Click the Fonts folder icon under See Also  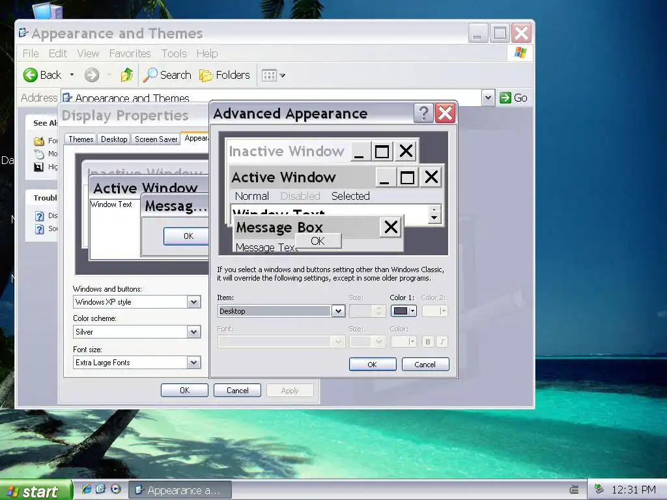(x=39, y=141)
